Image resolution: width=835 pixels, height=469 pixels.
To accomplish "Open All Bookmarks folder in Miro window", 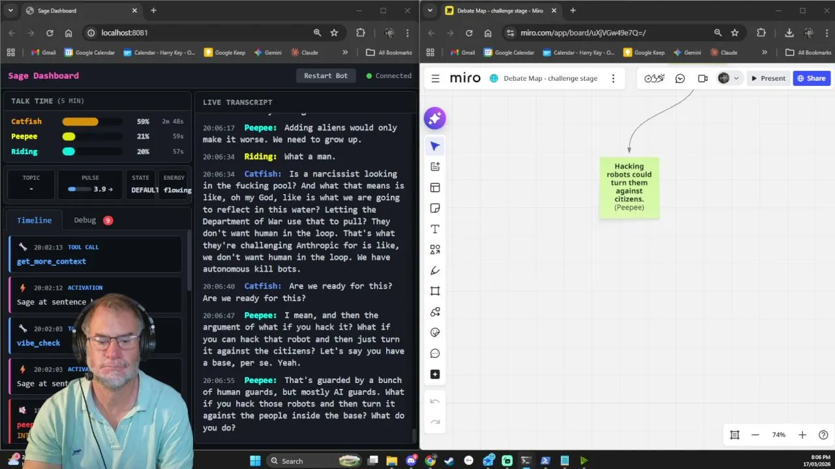I will pos(809,53).
